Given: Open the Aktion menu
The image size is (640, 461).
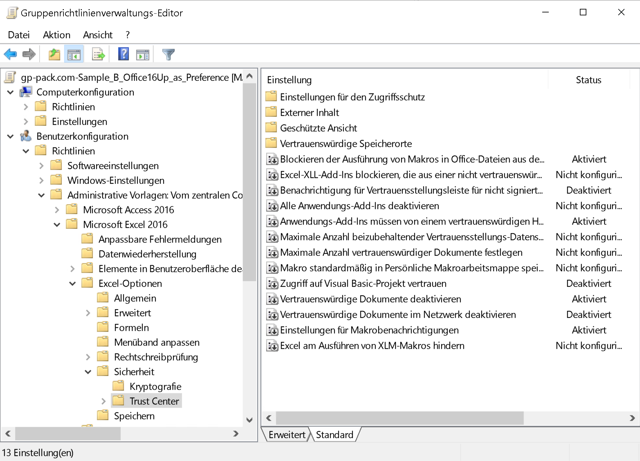Looking at the screenshot, I should pos(57,35).
